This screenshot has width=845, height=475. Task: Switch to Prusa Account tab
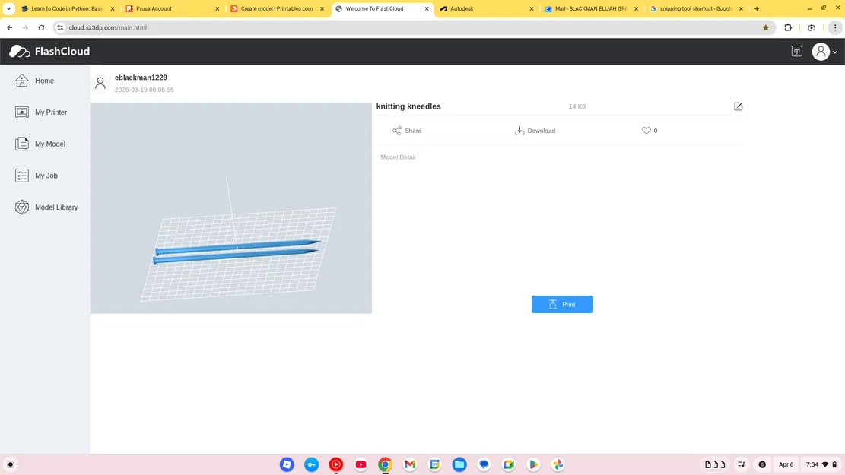point(173,8)
